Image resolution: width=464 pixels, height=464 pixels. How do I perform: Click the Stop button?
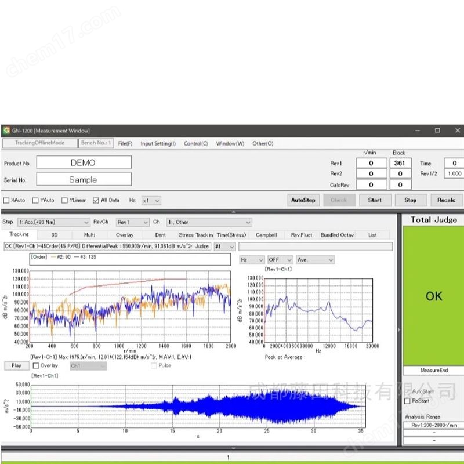pyautogui.click(x=411, y=200)
